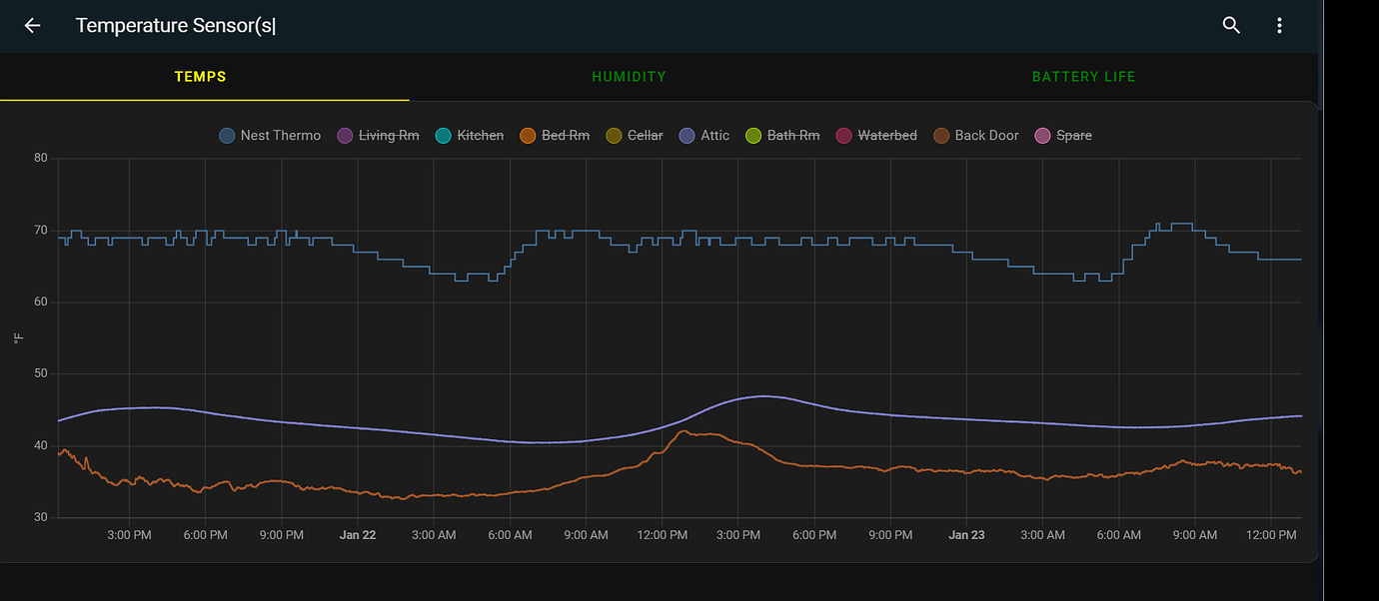Toggle the Spare sensor legend entry

[x=1063, y=135]
